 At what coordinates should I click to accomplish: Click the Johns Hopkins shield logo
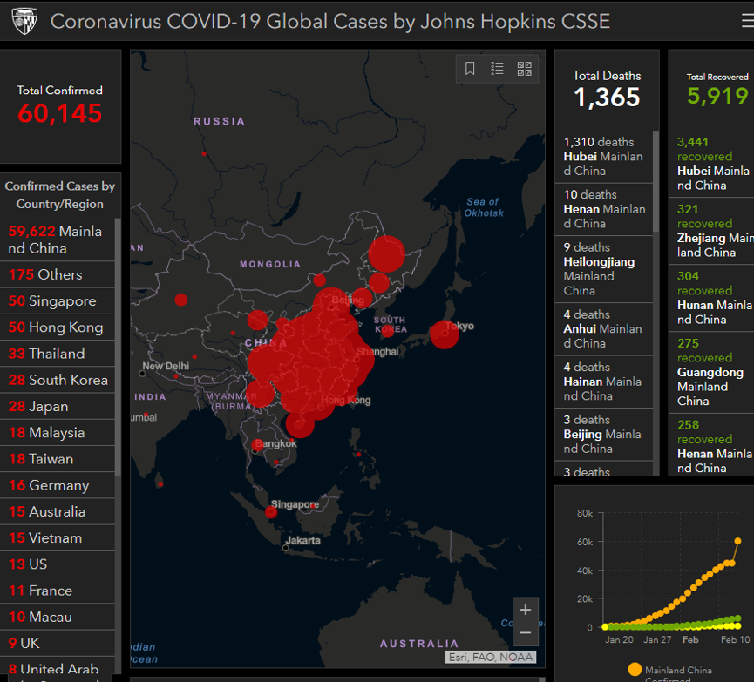coord(24,21)
